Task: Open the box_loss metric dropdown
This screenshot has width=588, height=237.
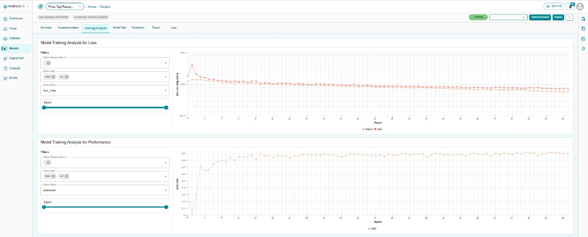Action: [x=105, y=90]
